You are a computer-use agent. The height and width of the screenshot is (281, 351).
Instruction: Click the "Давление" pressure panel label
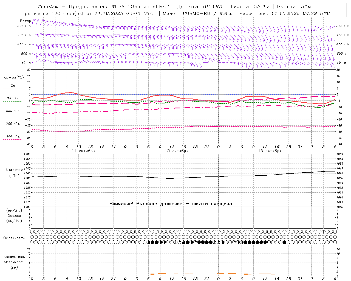(x=14, y=170)
